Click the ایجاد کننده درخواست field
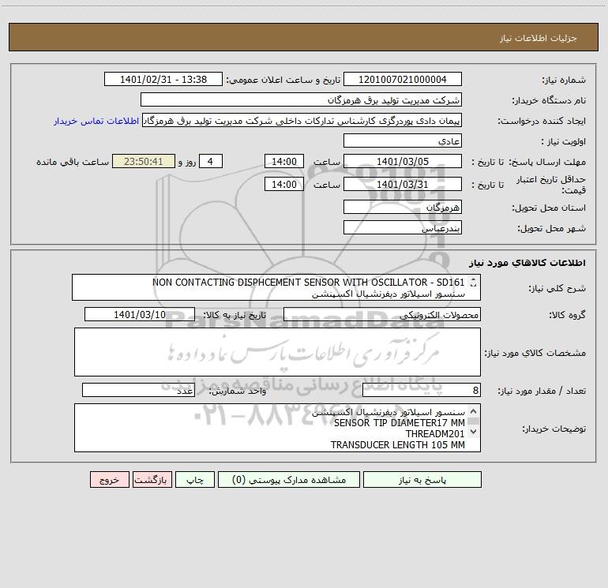This screenshot has width=608, height=588. click(302, 121)
